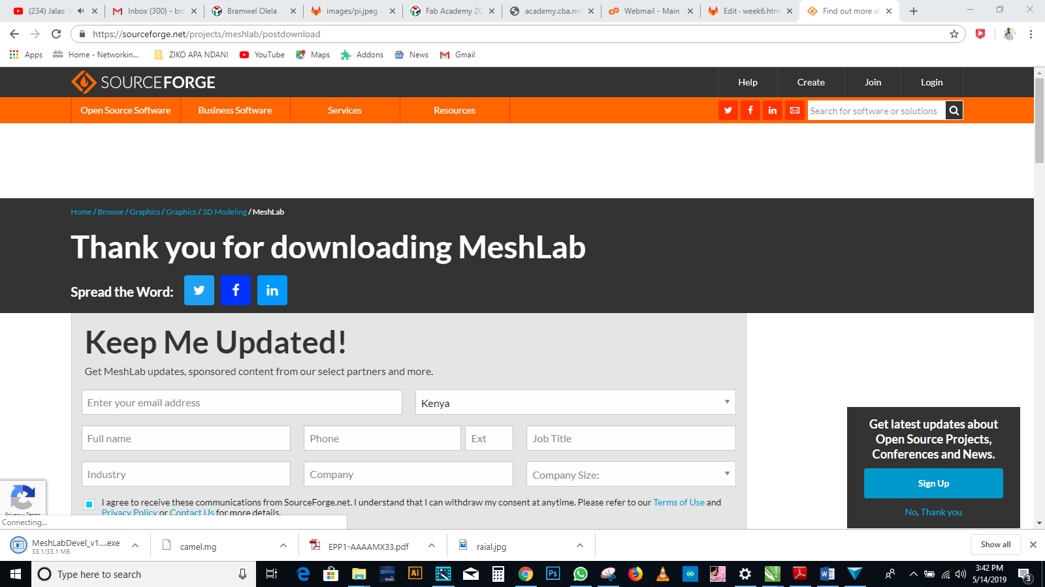The height and width of the screenshot is (587, 1045).
Task: Open WhatsApp from the taskbar
Action: (580, 574)
